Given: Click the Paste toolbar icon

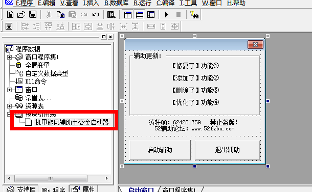Looking at the screenshot, I should (72, 14).
